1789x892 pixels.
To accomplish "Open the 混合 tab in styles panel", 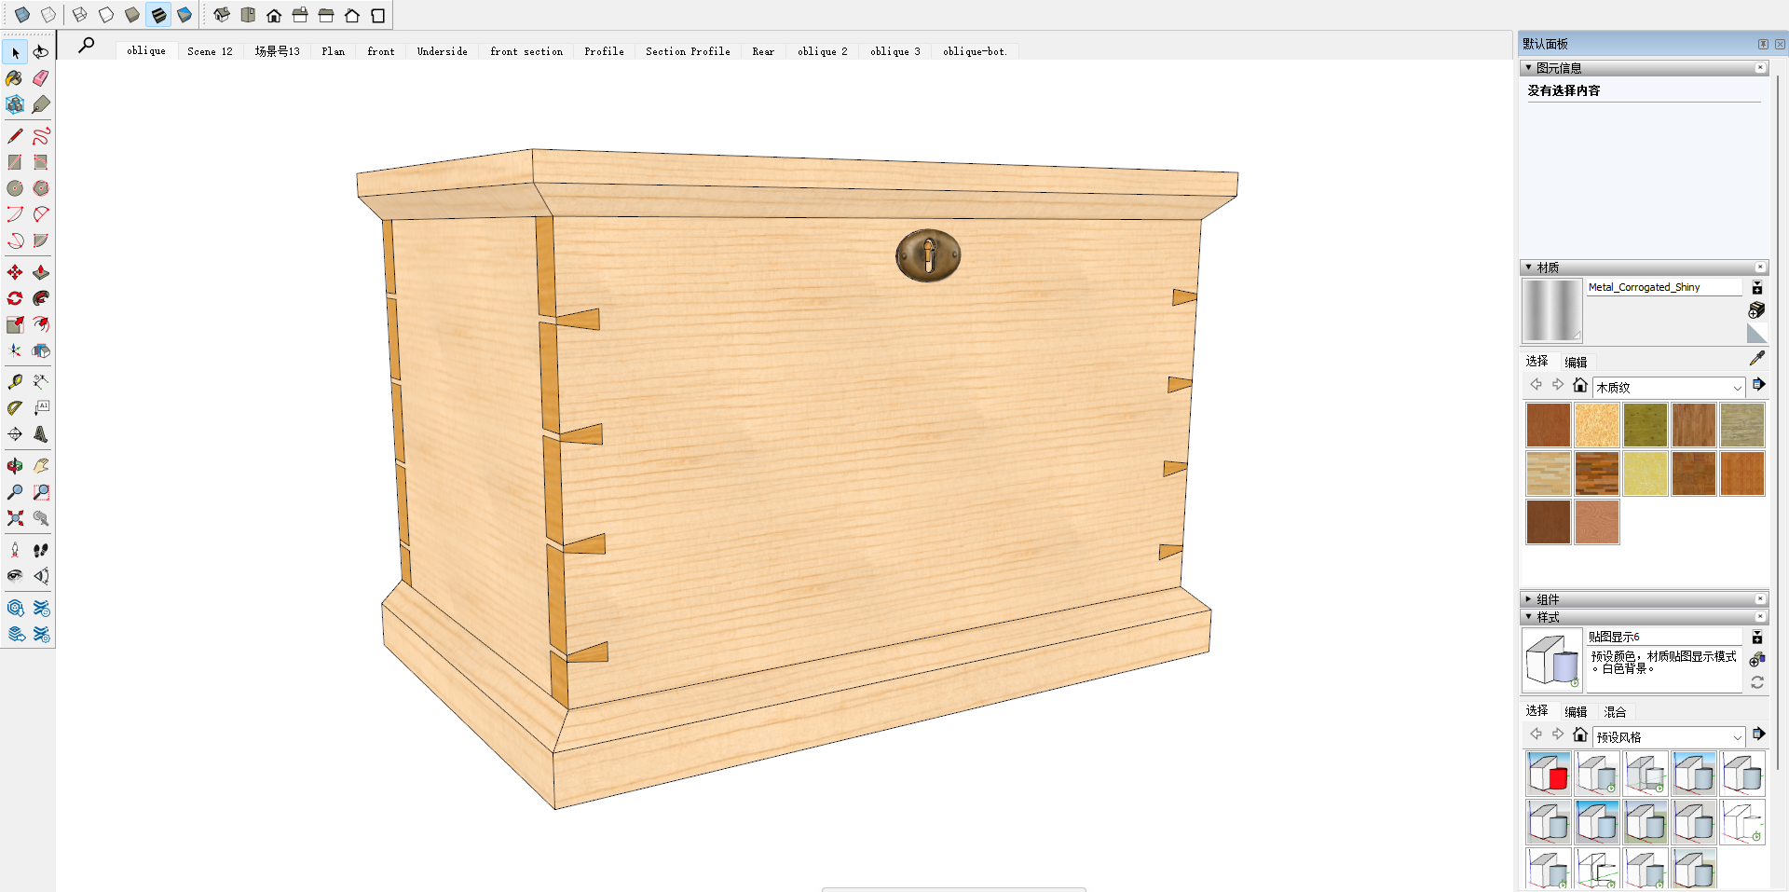I will (1615, 711).
